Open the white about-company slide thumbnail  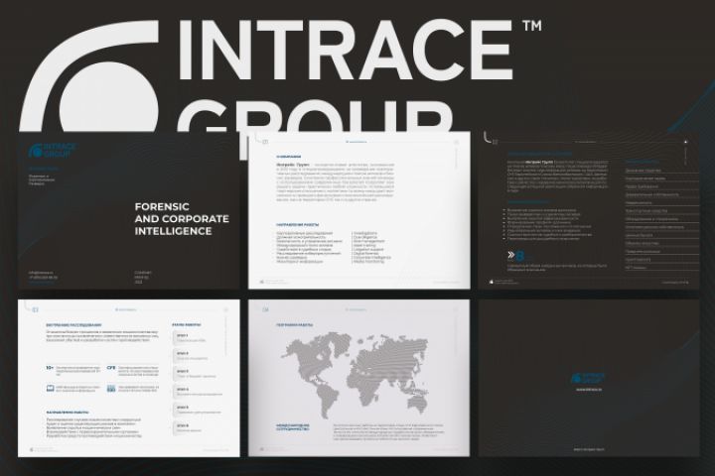coord(358,210)
